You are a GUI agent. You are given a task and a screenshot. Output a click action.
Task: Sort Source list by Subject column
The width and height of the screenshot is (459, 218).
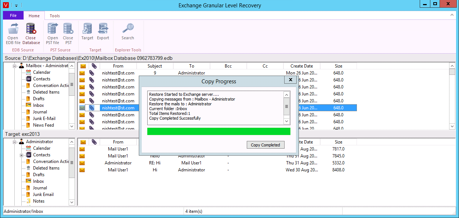click(x=155, y=66)
